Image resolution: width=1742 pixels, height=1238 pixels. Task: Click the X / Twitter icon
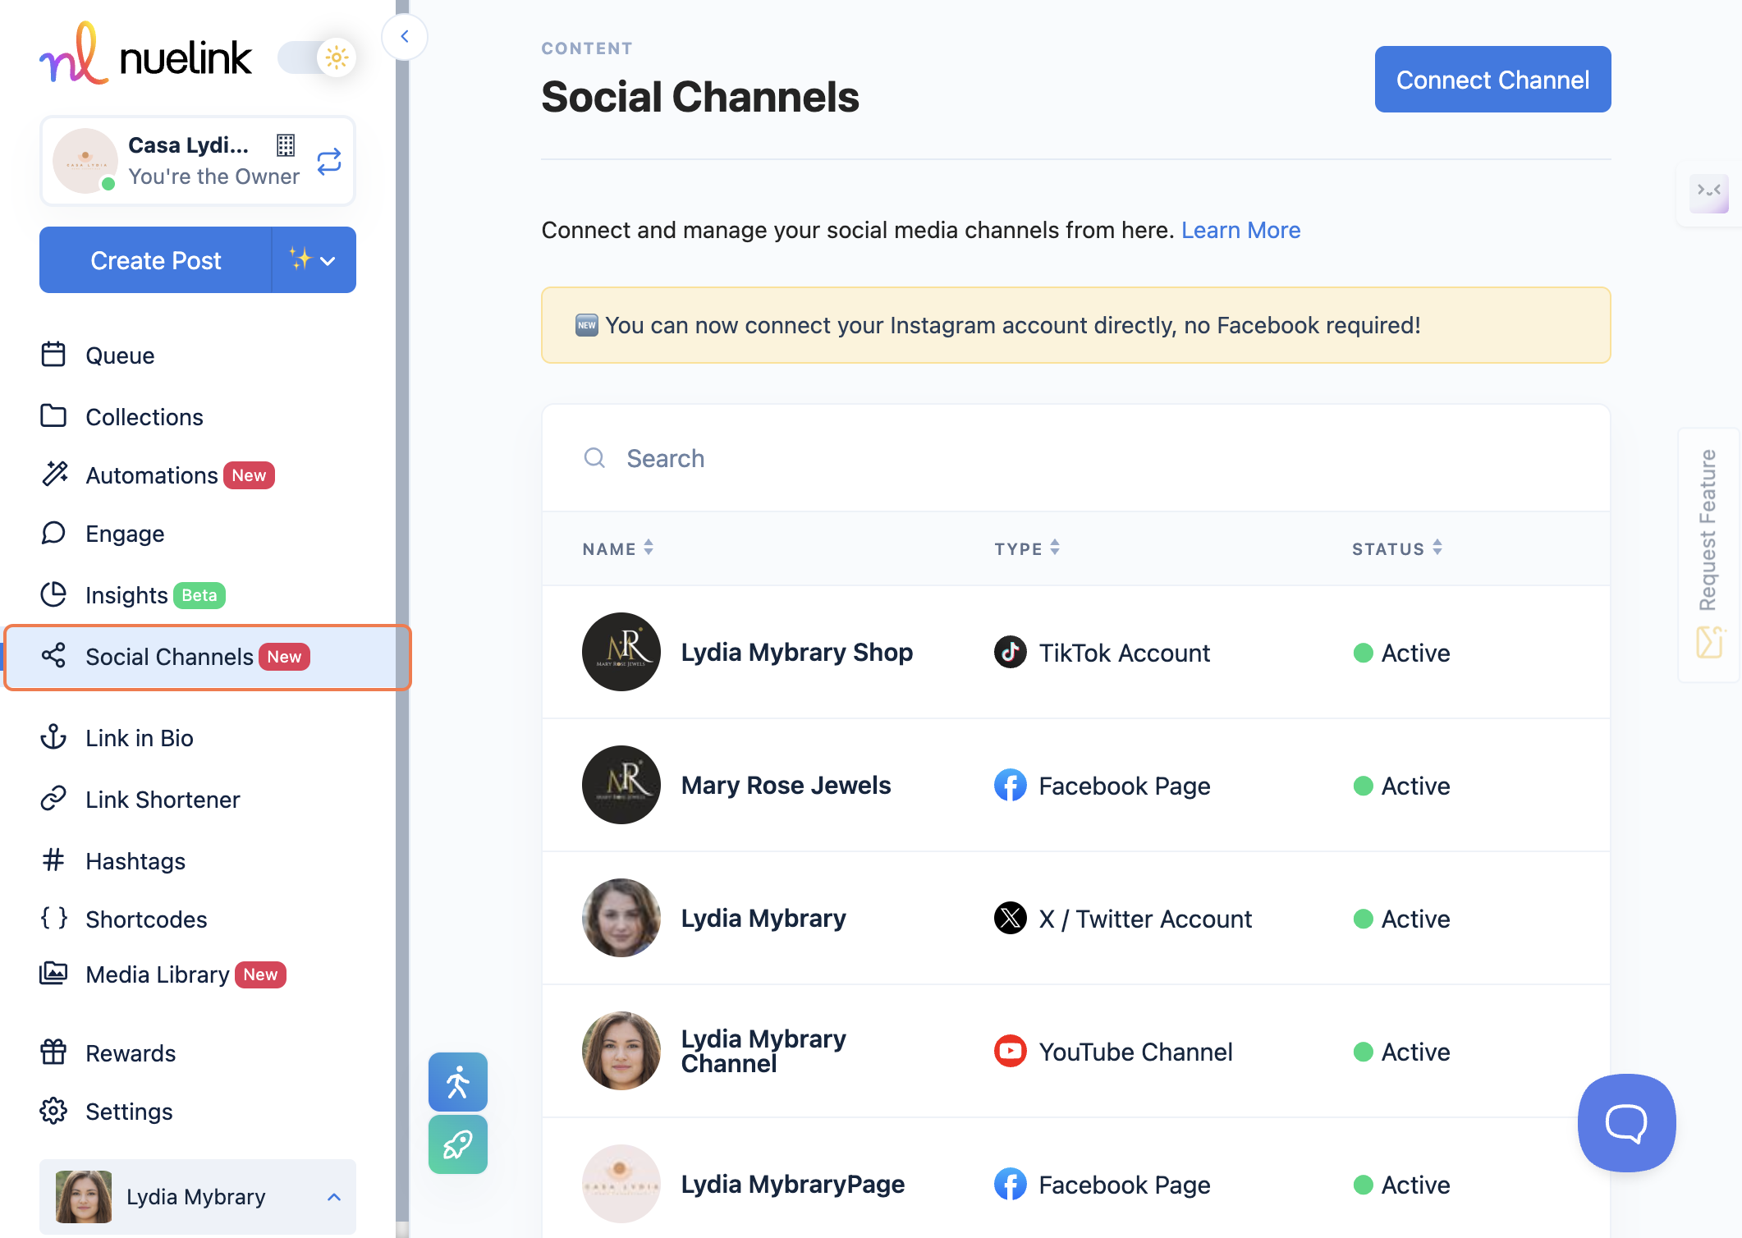coord(1011,919)
